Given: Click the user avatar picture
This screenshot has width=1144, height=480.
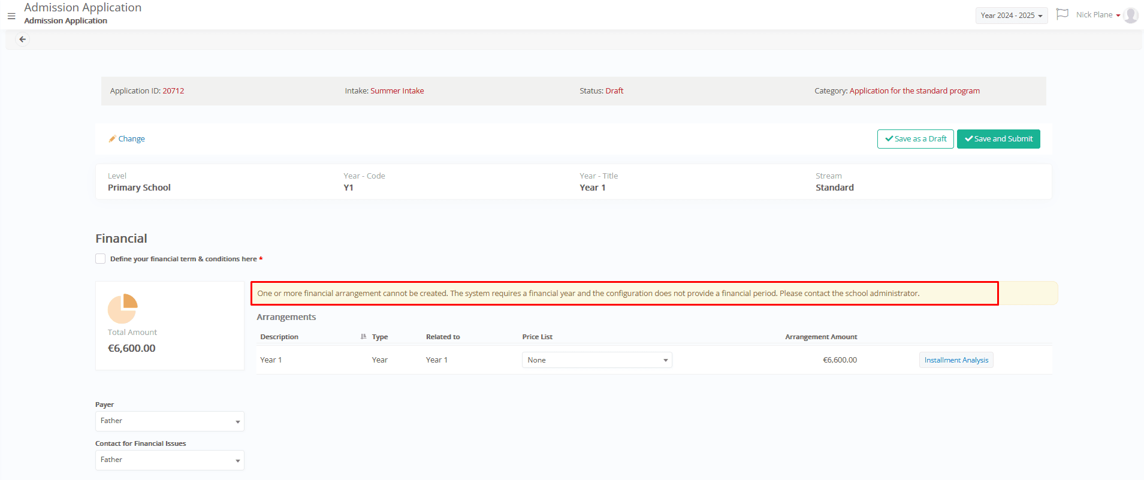Looking at the screenshot, I should tap(1130, 15).
